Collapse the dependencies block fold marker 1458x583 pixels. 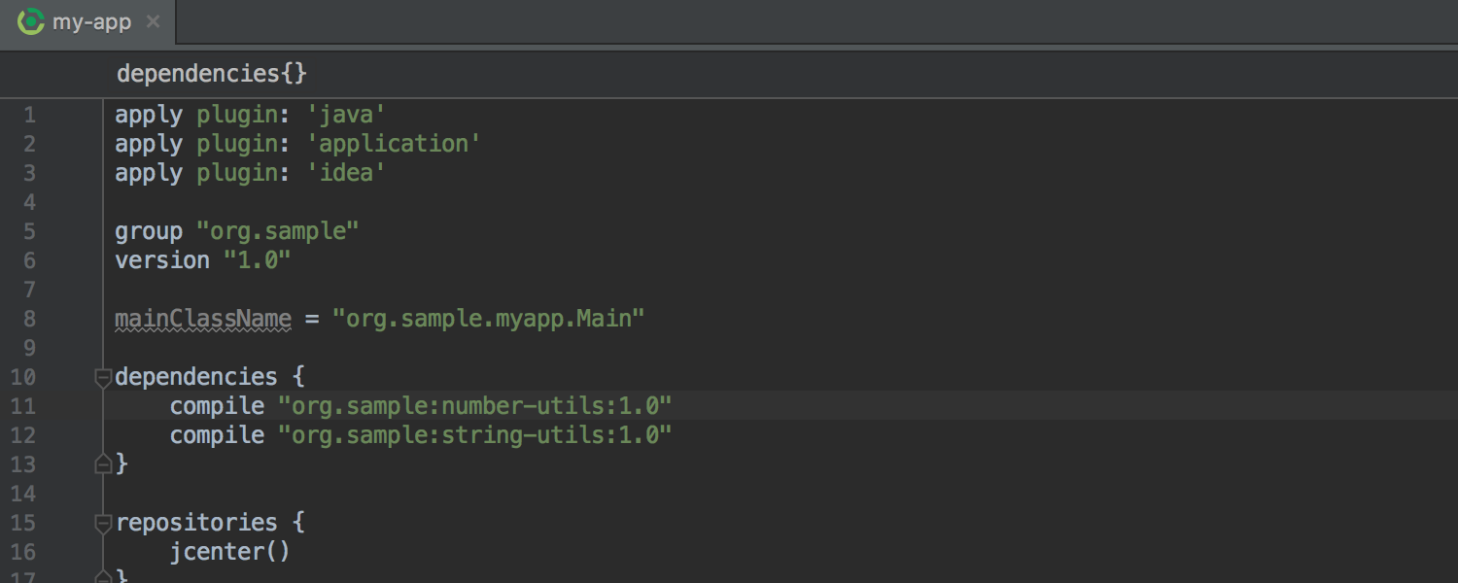click(103, 377)
